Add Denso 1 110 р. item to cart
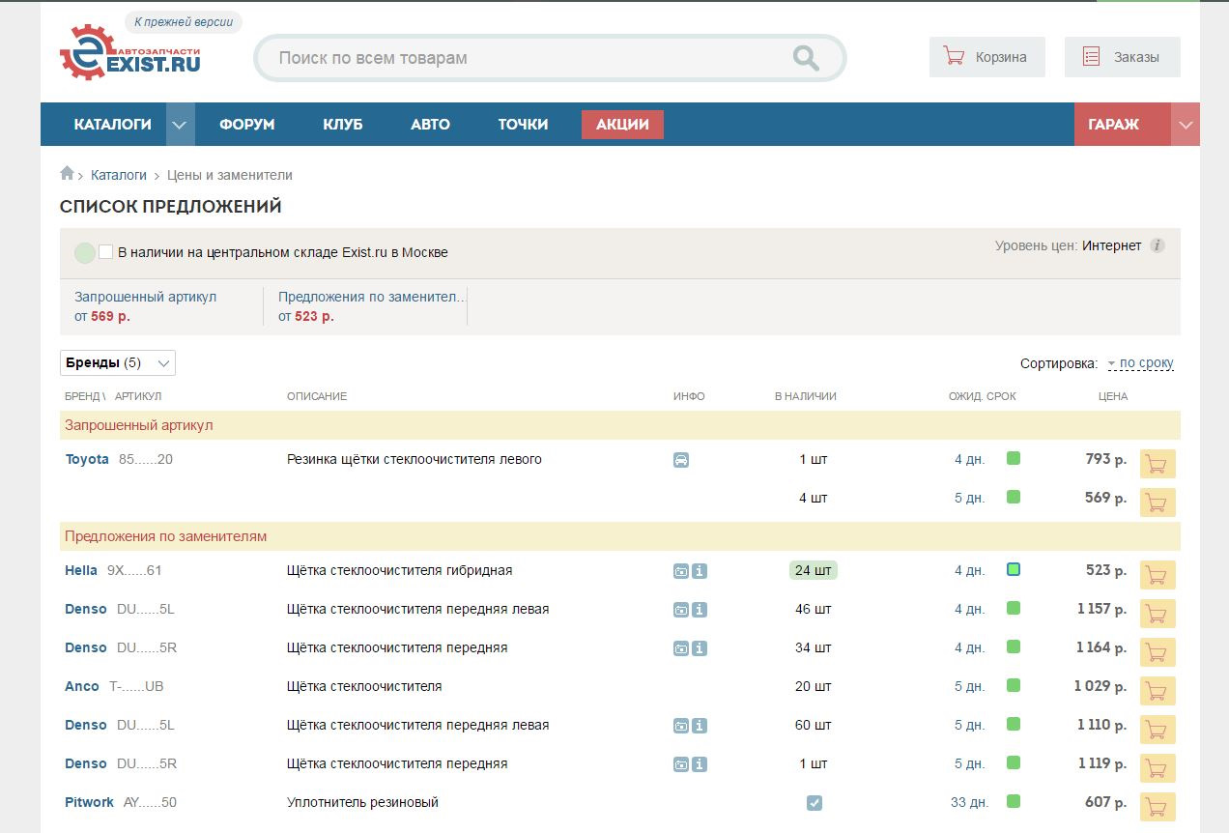This screenshot has width=1229, height=833. pos(1158,730)
